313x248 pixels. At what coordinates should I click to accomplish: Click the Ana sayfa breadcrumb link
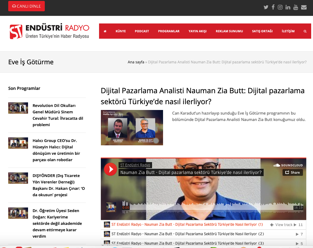coord(136,62)
